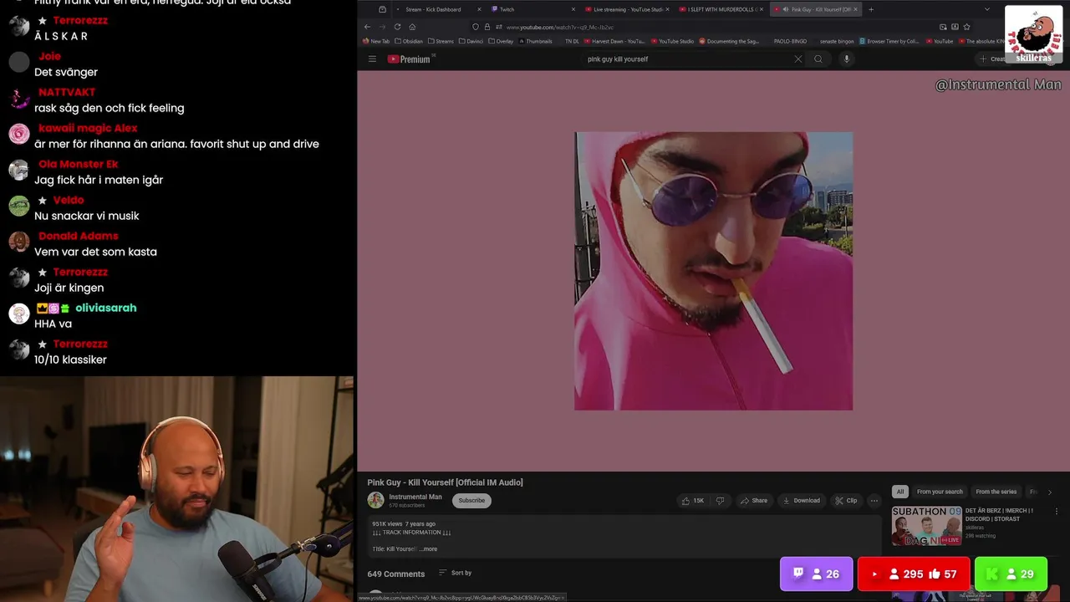Switch to the Twitch tab
Image resolution: width=1070 pixels, height=602 pixels.
click(532, 9)
